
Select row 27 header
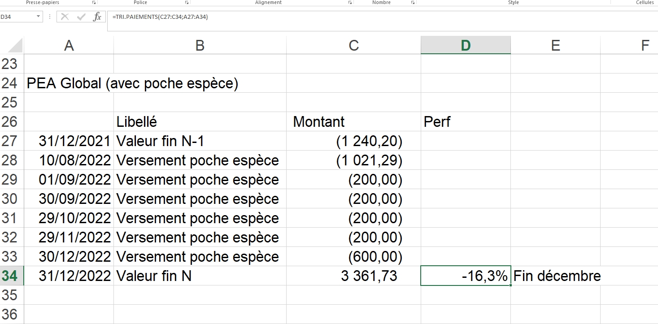click(x=10, y=141)
